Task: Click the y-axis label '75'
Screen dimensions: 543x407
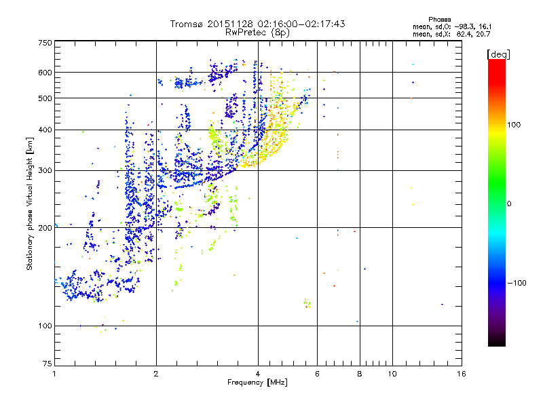Action: 48,364
